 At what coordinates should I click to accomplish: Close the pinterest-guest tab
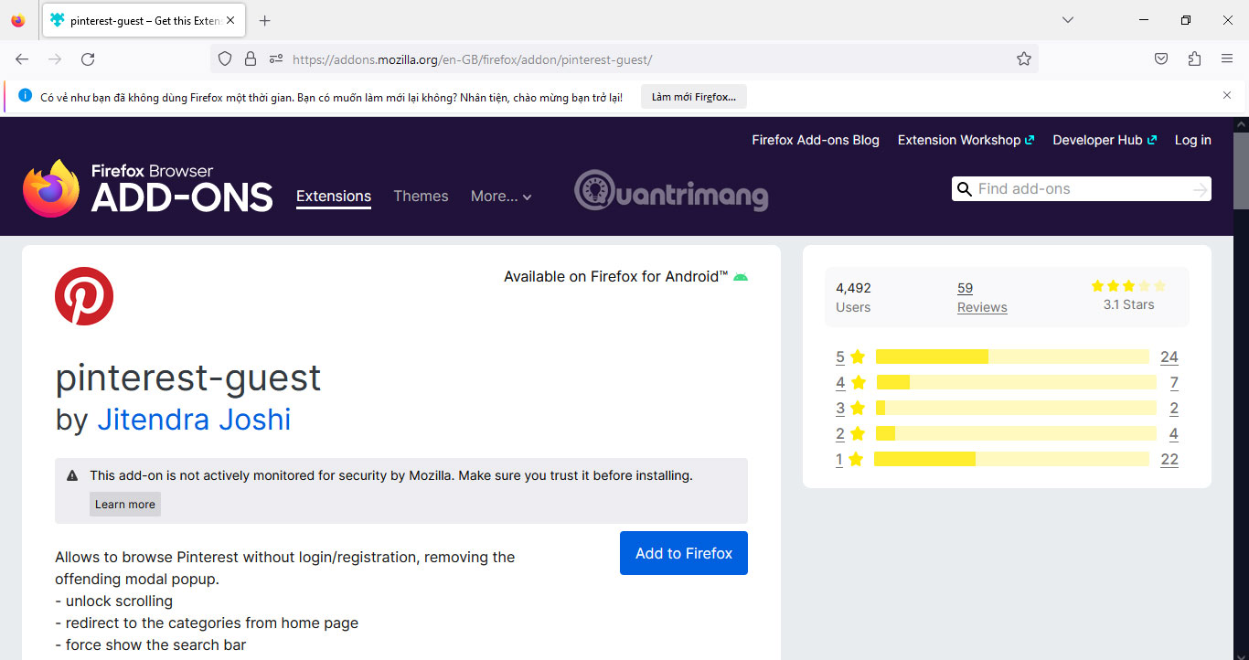230,20
